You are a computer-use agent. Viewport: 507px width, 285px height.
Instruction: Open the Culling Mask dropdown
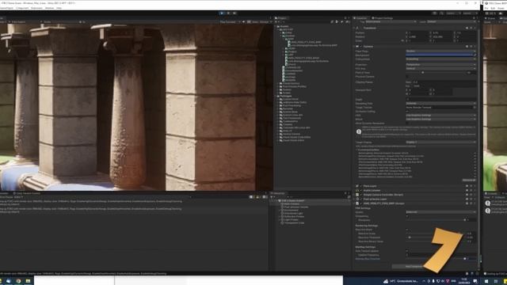point(440,59)
